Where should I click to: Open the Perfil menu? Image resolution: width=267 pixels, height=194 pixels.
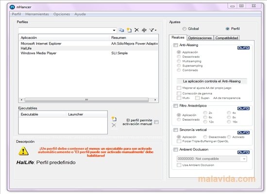(x=17, y=14)
